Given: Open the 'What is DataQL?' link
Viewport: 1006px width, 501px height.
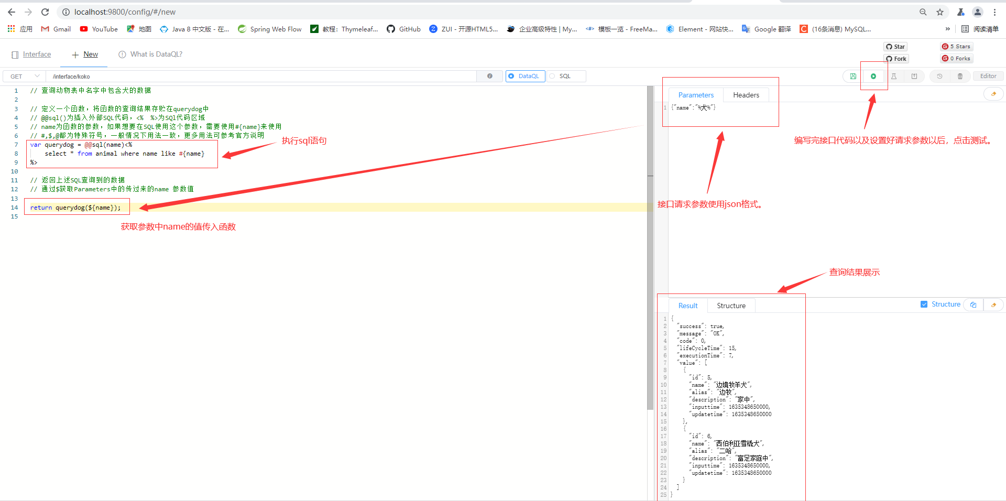Looking at the screenshot, I should pyautogui.click(x=156, y=54).
